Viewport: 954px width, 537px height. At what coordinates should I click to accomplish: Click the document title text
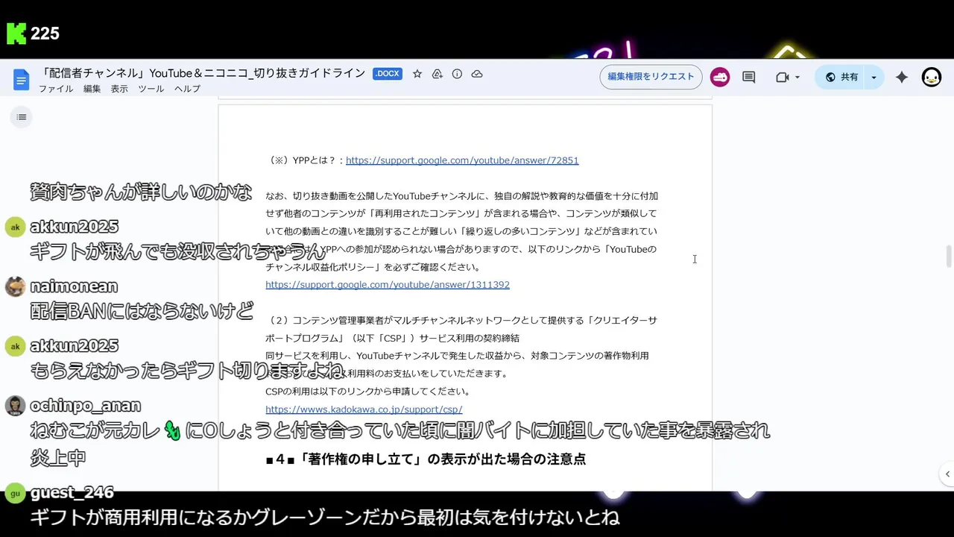pos(203,73)
